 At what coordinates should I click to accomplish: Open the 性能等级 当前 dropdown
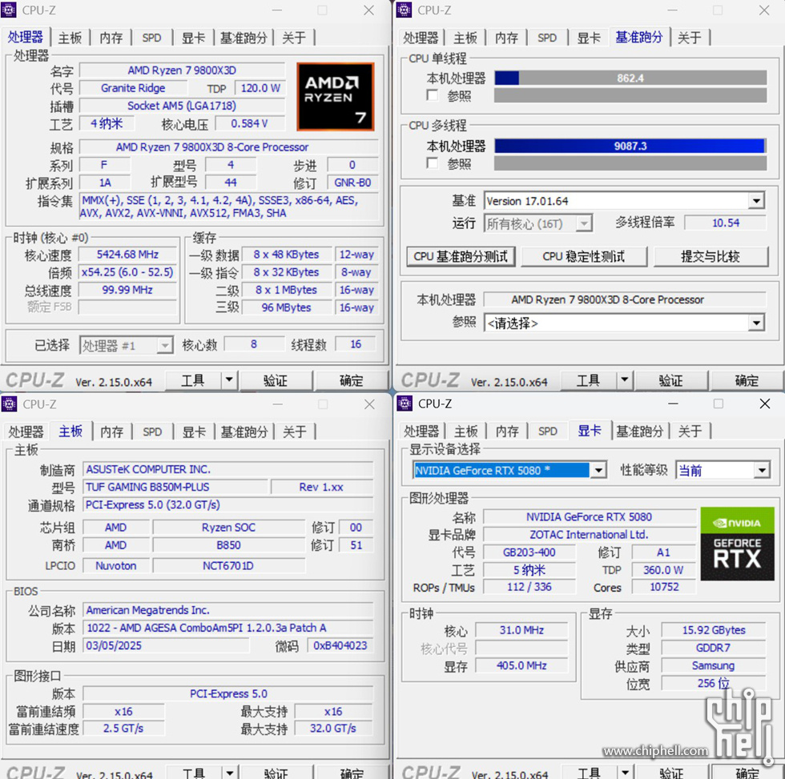point(762,470)
